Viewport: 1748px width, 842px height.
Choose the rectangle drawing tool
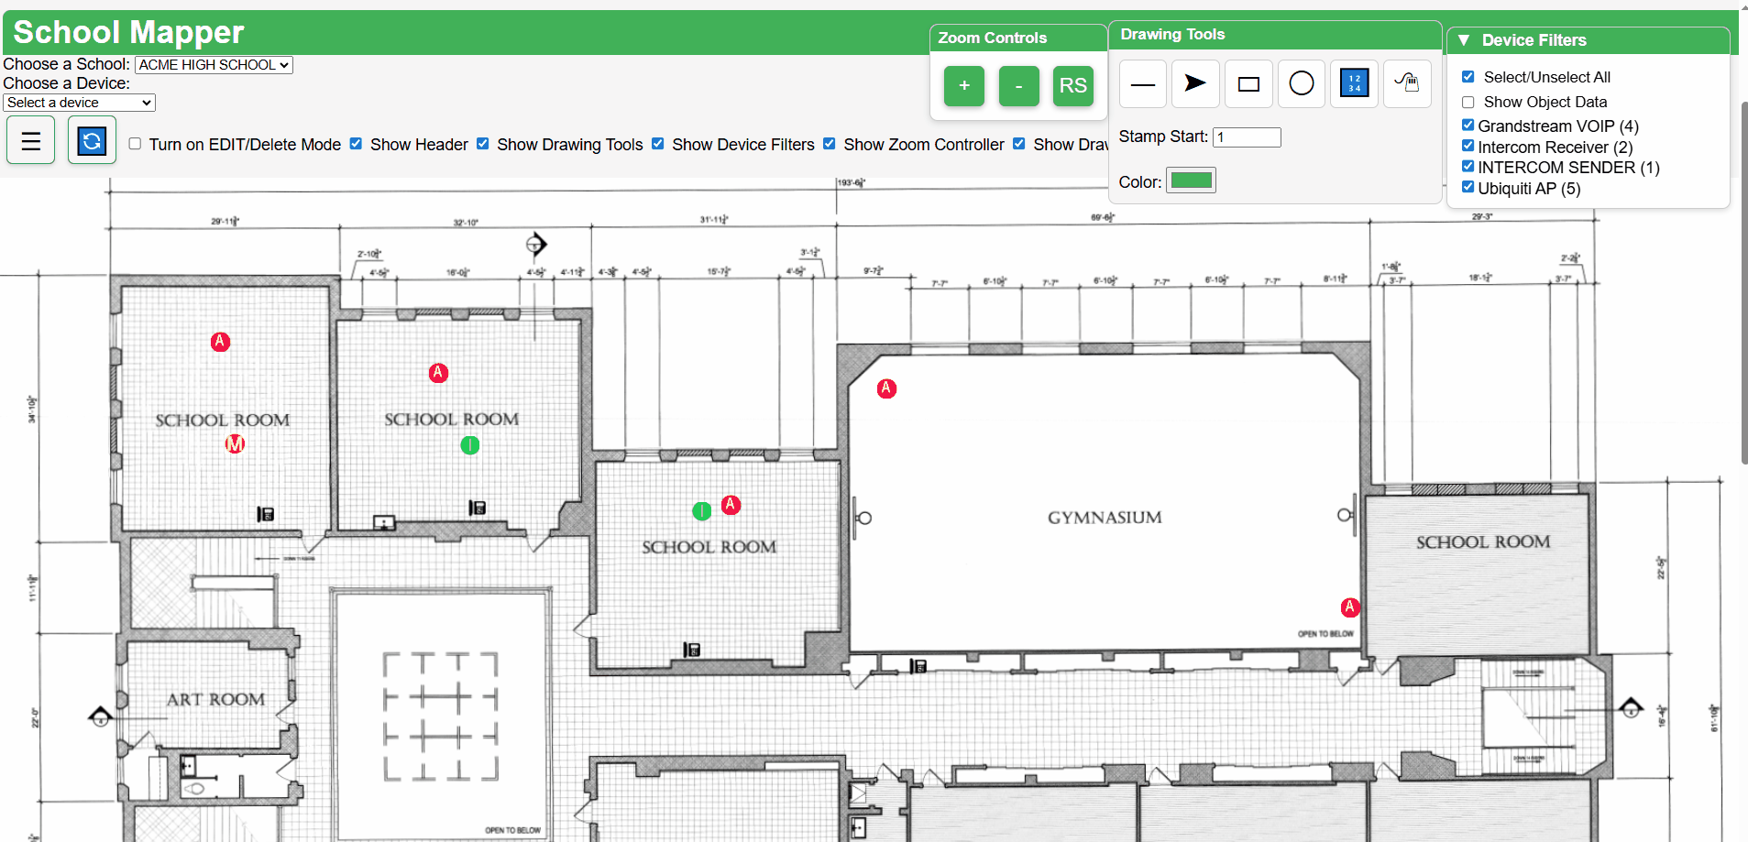(x=1248, y=84)
